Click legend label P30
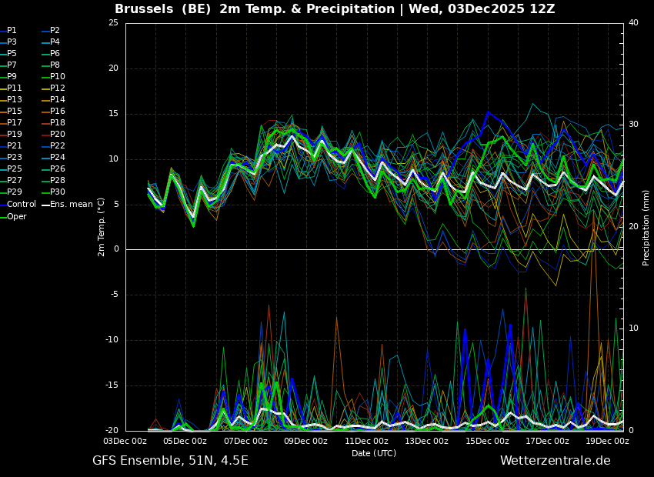Screen dimensions: 654x477 click(x=54, y=192)
